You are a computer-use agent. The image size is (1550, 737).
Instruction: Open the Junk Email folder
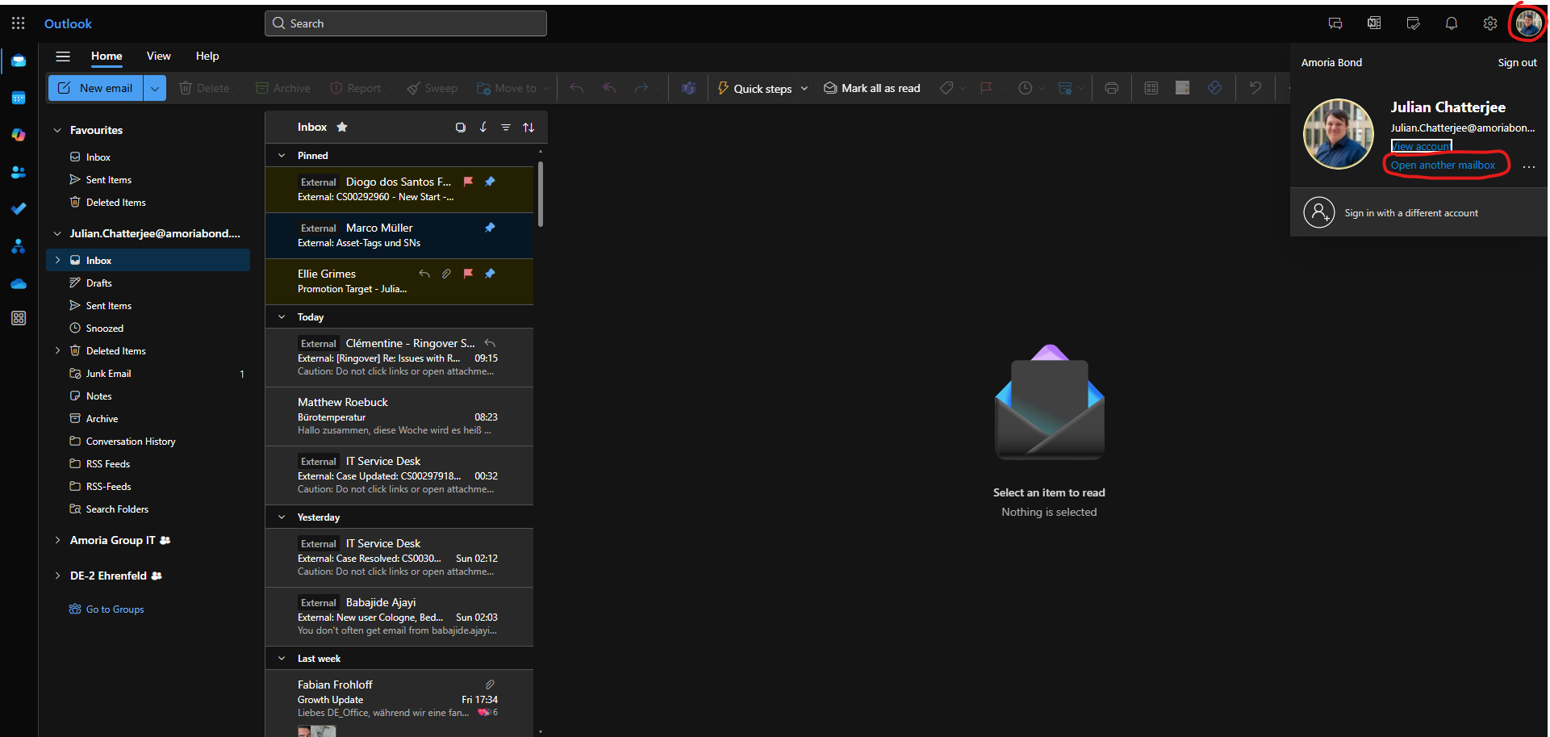[148, 373]
